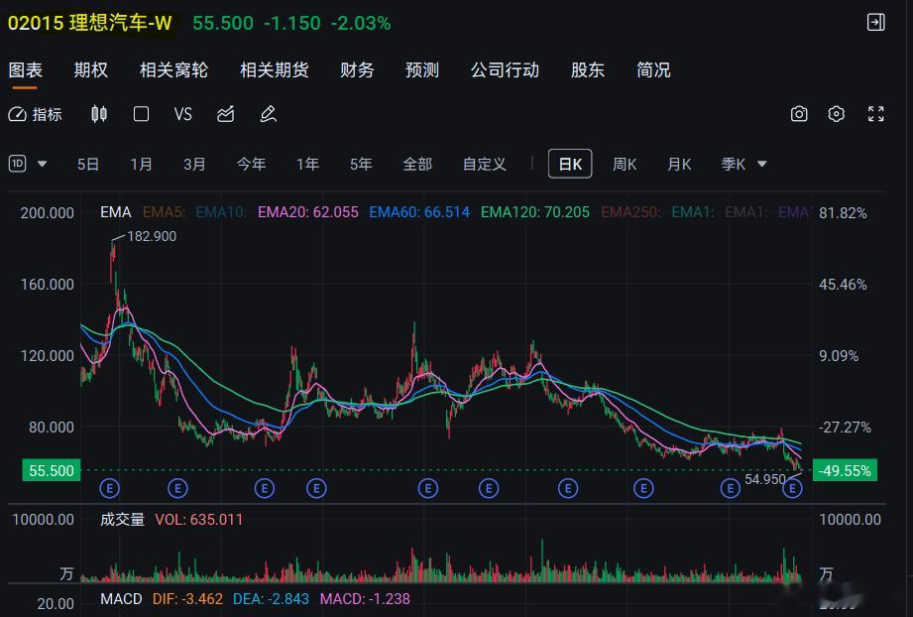Screen dimensions: 913x617
Task: Click the EMA indicator name
Action: click(116, 212)
